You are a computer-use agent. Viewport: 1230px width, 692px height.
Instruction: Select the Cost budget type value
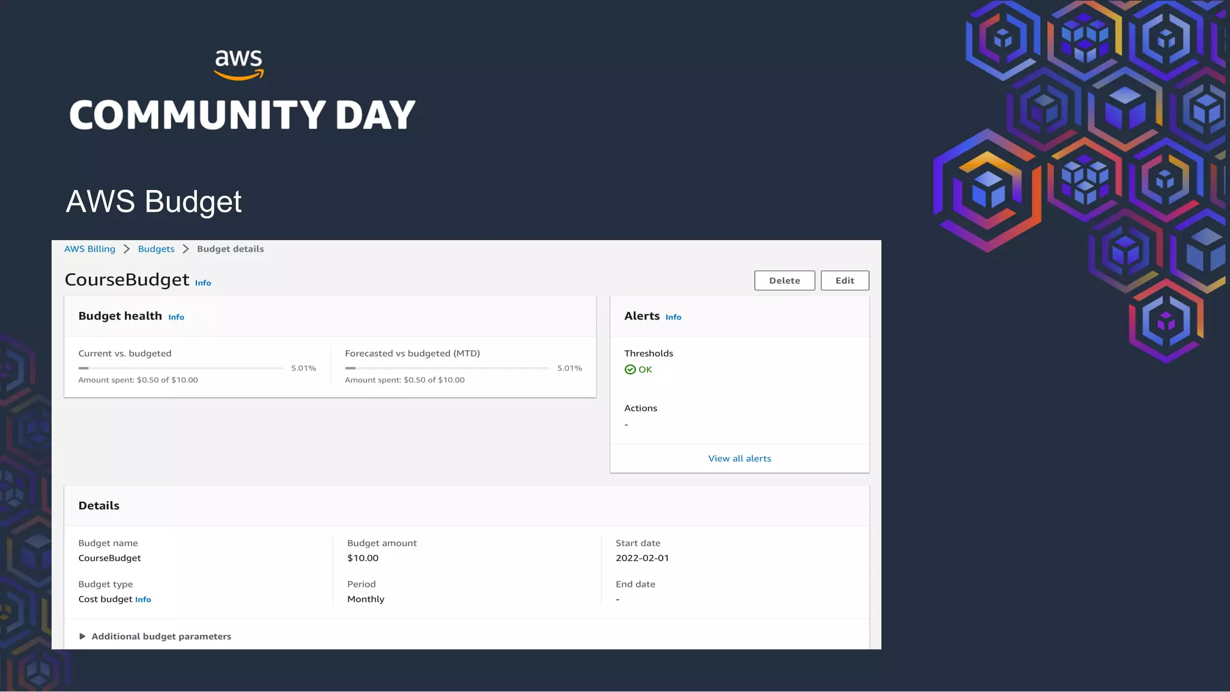tap(105, 599)
